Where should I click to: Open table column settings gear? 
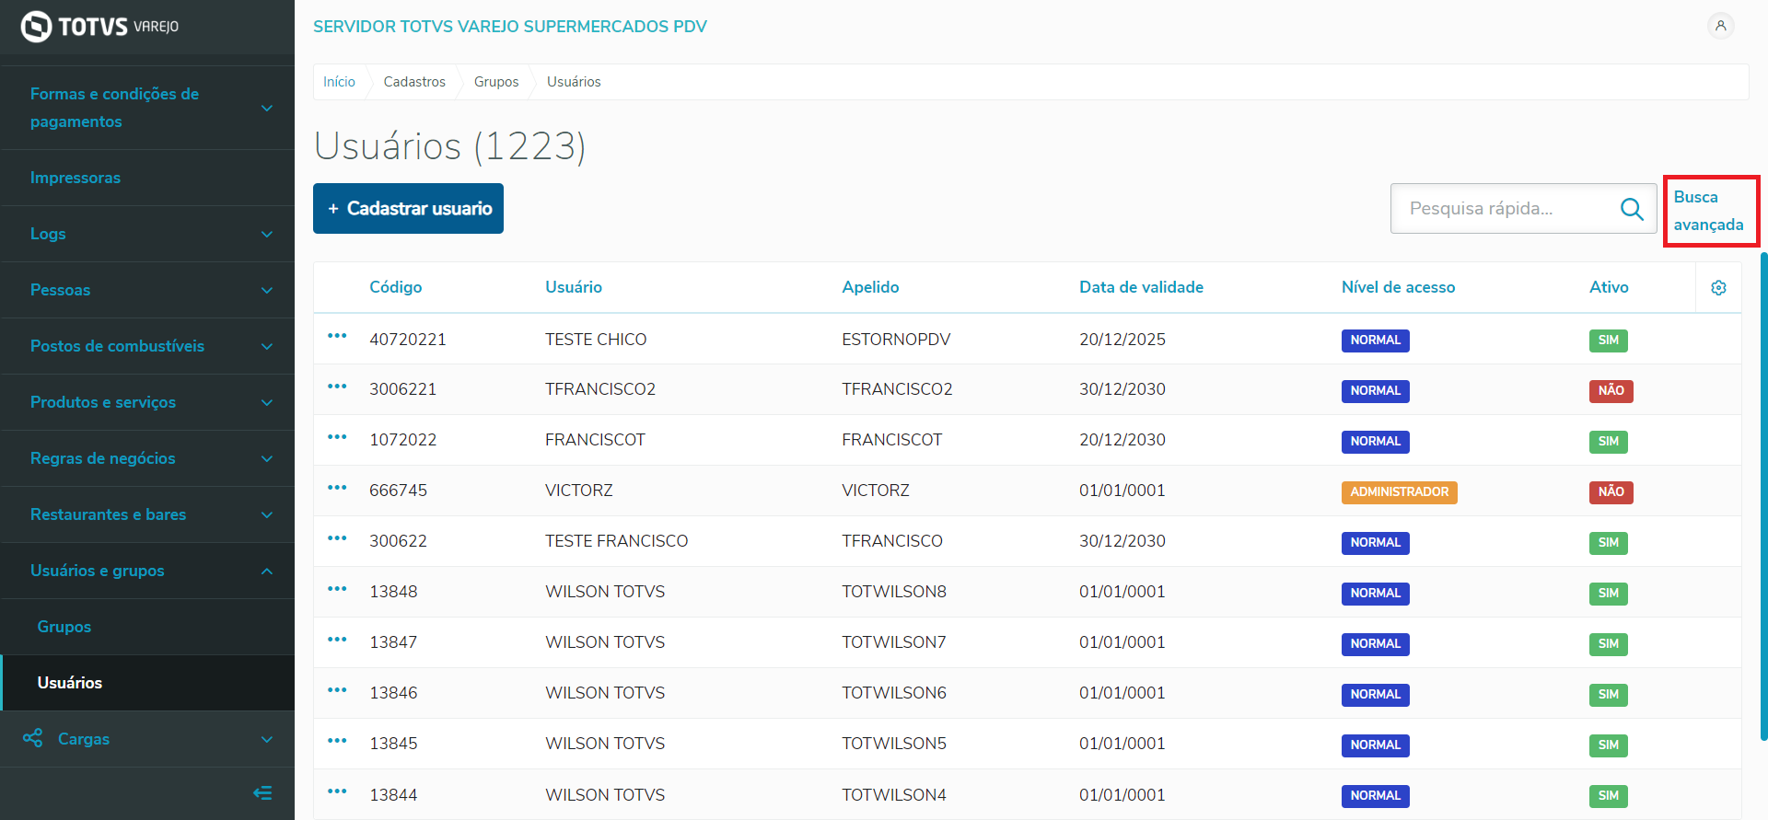coord(1718,288)
